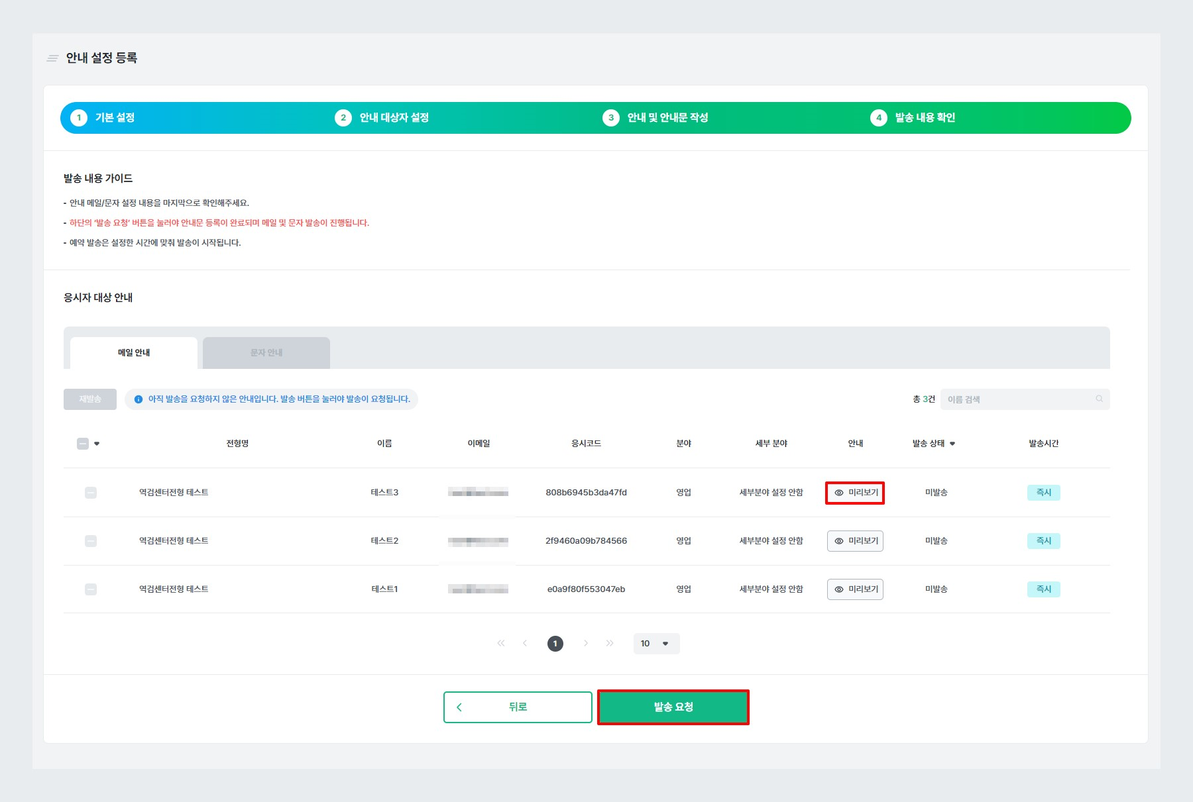The width and height of the screenshot is (1193, 802).
Task: Select page 1 in the pagination
Action: [555, 644]
